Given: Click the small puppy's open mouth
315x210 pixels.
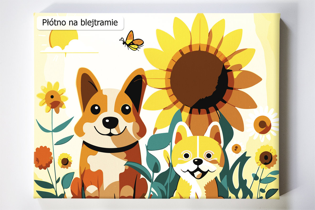Looking at the screenshot, I should coord(197,174).
